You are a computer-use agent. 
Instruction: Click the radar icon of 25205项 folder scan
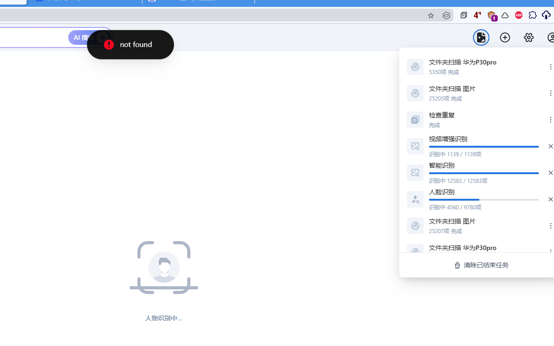coord(415,93)
